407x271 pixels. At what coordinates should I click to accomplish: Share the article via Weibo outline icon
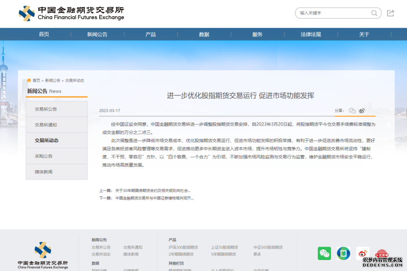tap(362, 111)
